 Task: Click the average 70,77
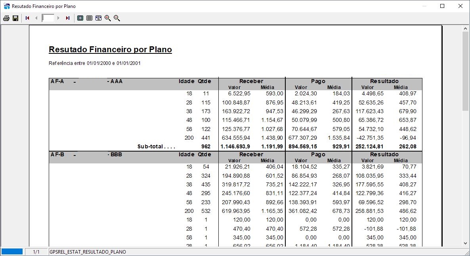click(409, 167)
